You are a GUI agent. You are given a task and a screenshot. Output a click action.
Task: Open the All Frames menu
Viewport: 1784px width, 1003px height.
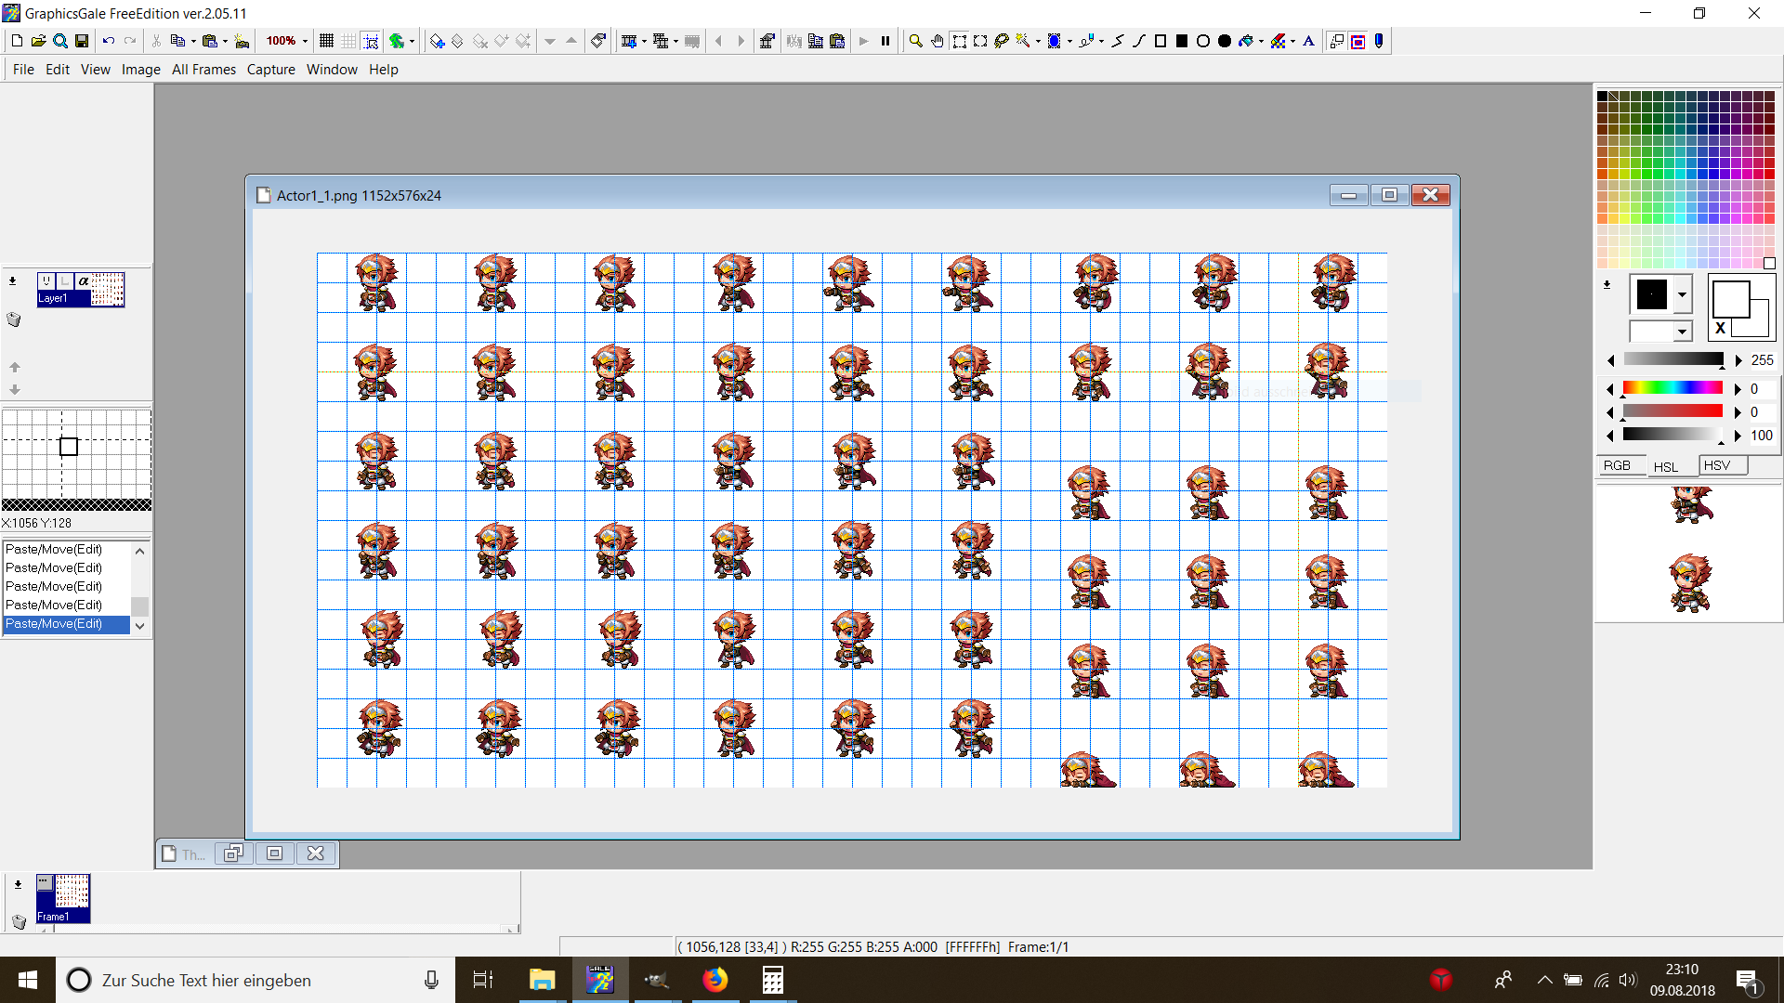[203, 70]
